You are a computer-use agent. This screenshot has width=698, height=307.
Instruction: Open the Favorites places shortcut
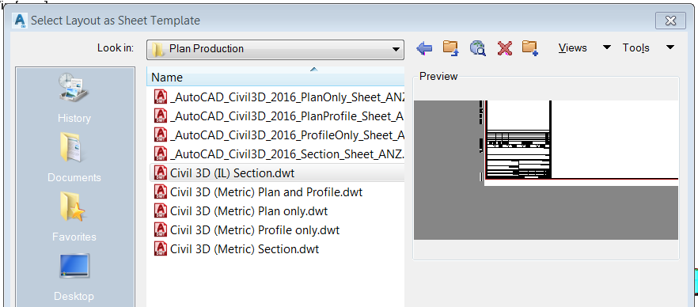point(74,217)
